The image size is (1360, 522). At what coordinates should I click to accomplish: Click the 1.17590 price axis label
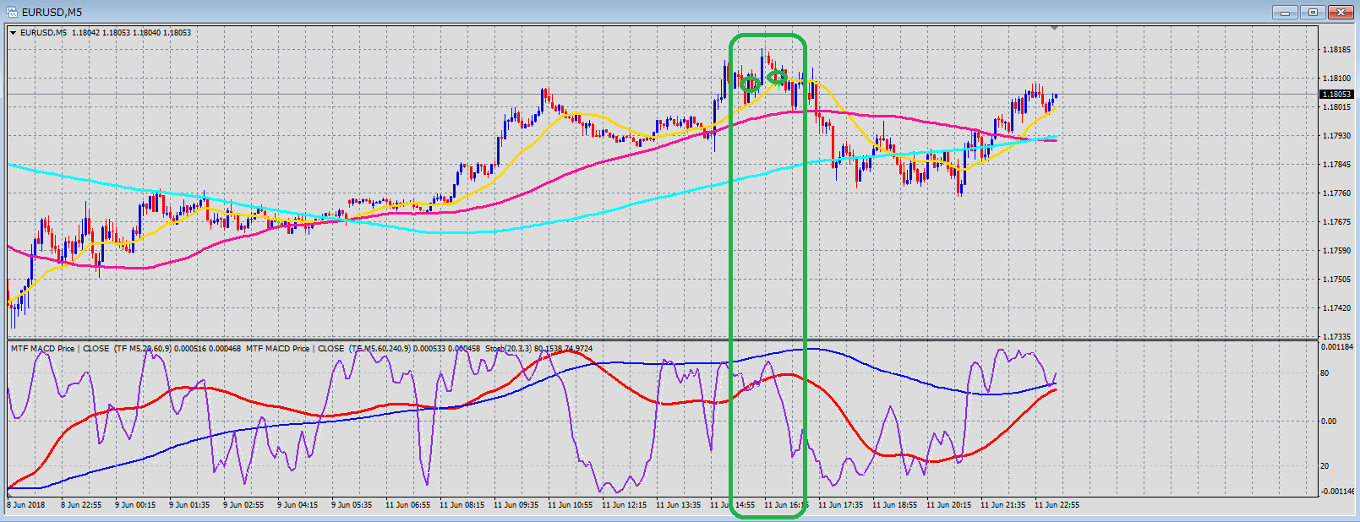[1335, 251]
